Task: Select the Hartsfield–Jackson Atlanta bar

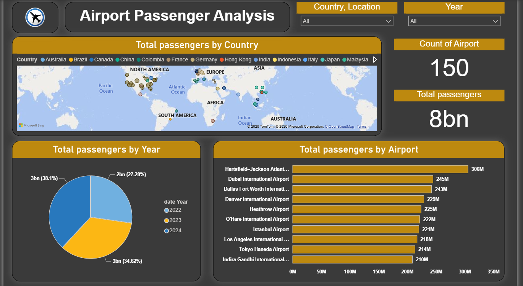Action: point(380,169)
